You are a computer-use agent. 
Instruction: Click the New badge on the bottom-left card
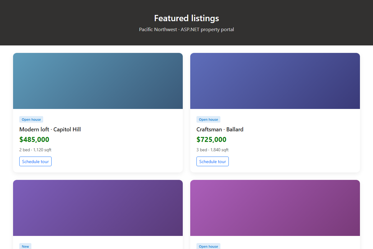point(25,246)
